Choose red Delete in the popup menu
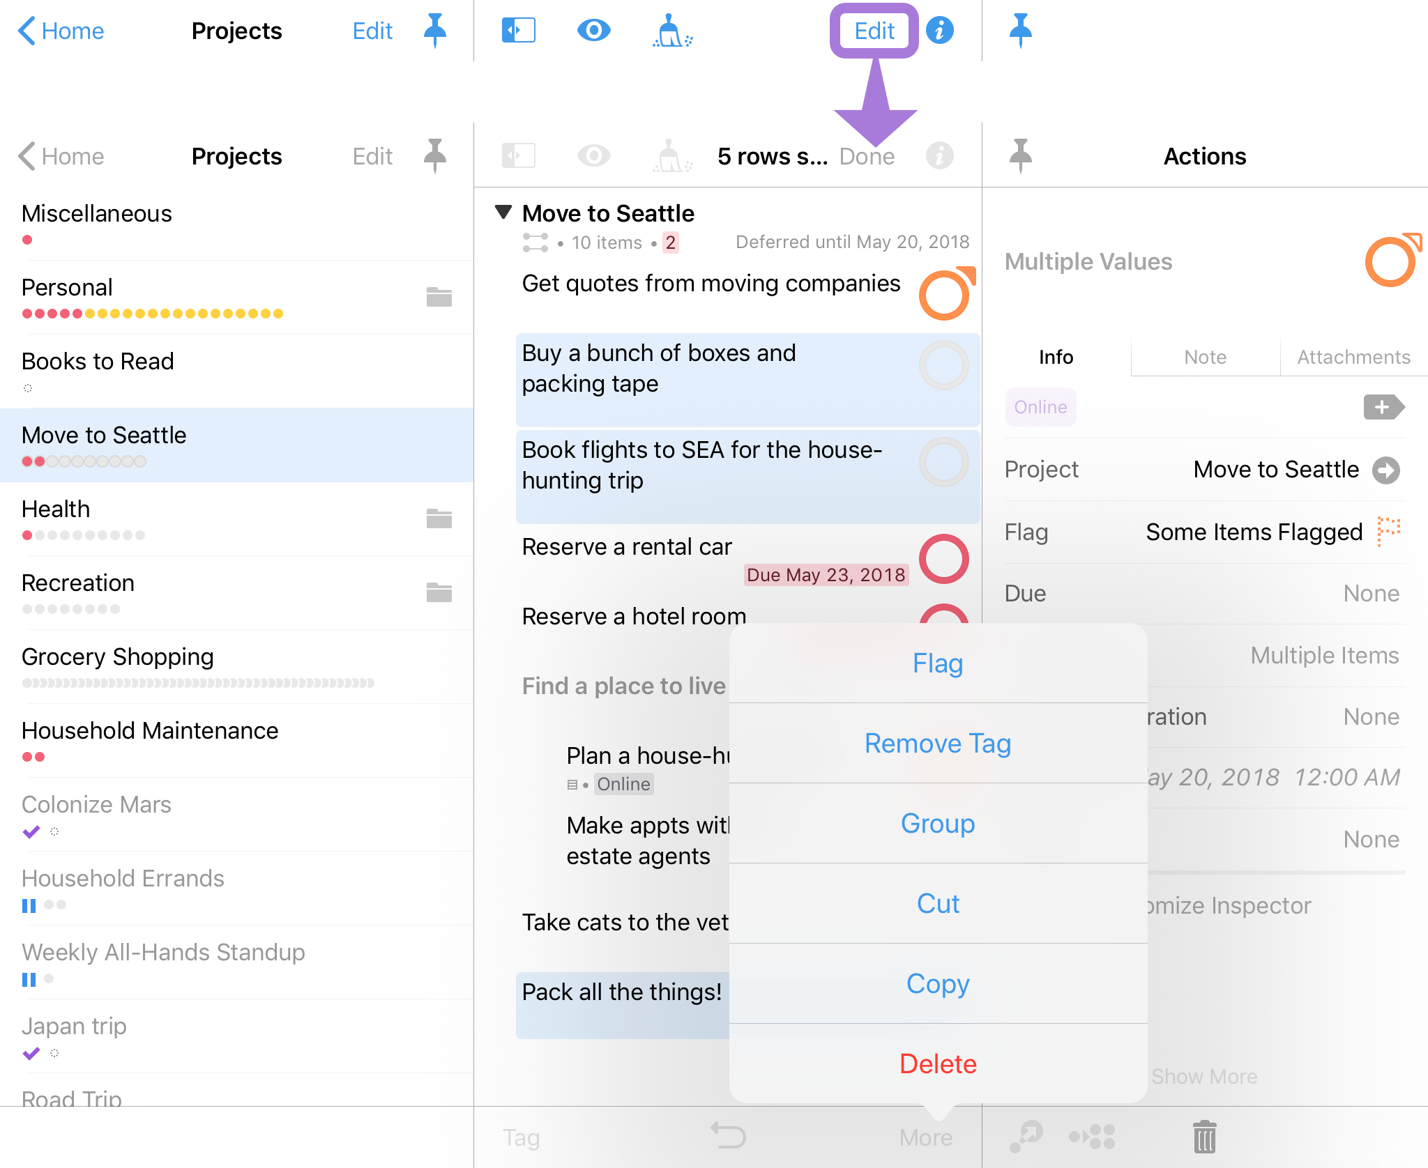The image size is (1428, 1168). pos(938,1064)
